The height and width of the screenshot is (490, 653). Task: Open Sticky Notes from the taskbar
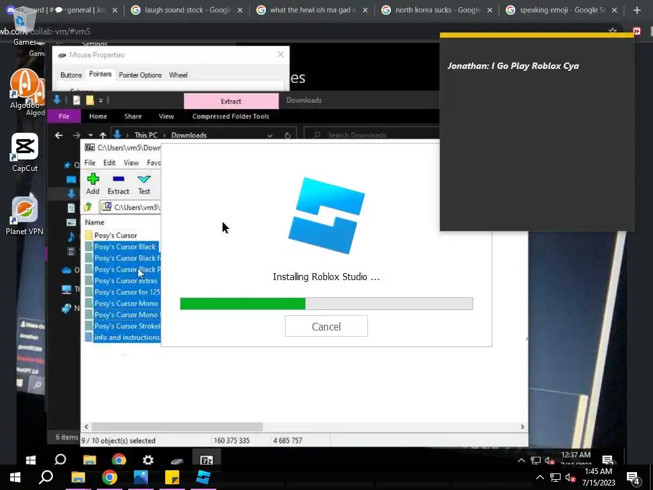click(172, 477)
